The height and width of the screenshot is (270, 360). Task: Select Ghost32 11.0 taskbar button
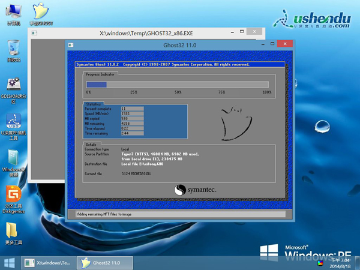104,263
